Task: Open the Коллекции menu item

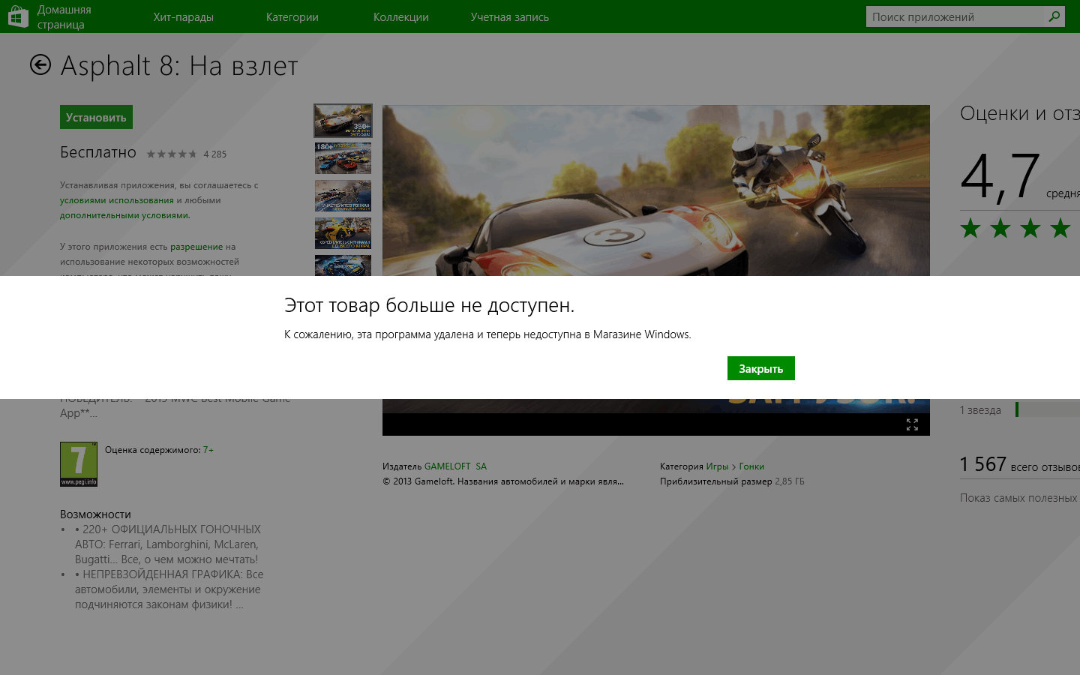Action: pyautogui.click(x=401, y=17)
